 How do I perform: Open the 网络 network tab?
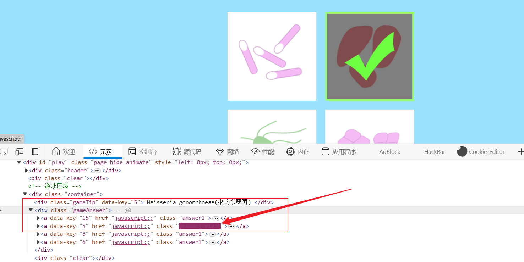click(x=228, y=152)
